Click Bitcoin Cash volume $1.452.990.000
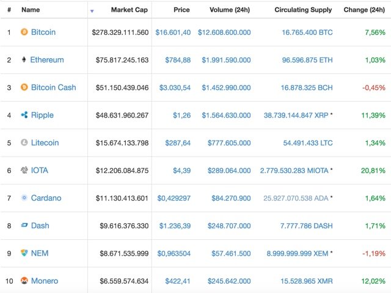This screenshot has height=293, width=391. 226,88
